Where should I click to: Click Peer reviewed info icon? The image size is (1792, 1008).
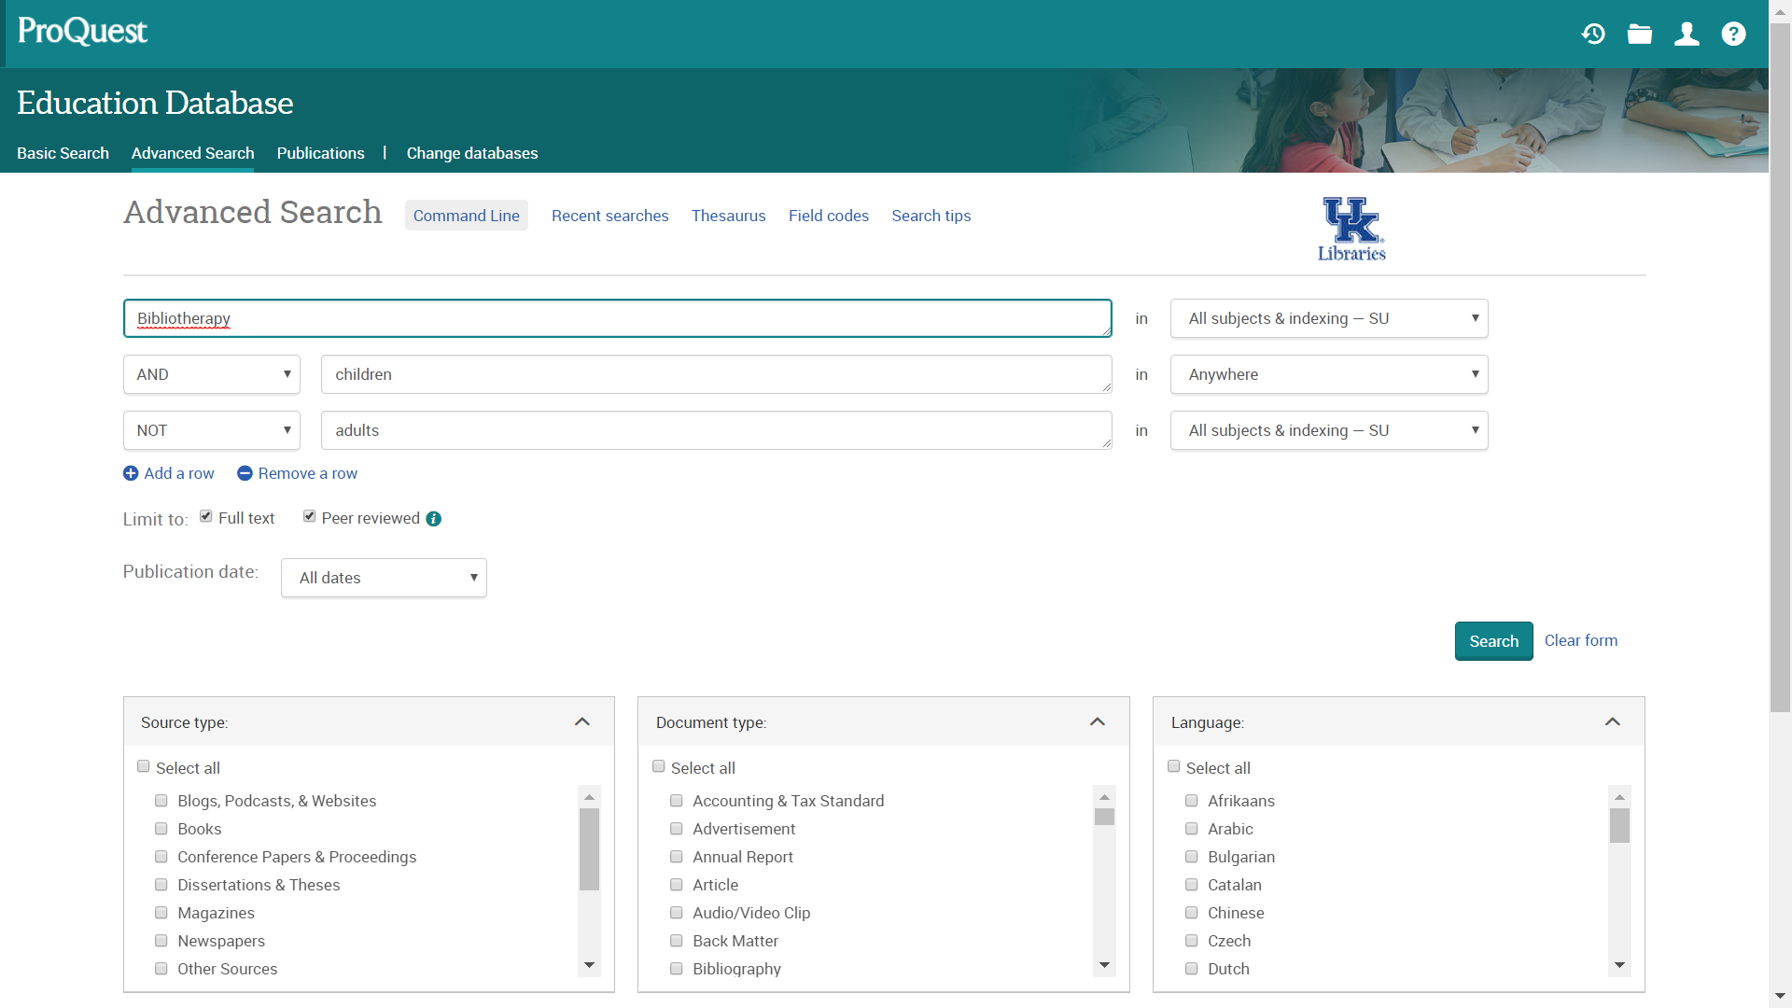pos(434,519)
